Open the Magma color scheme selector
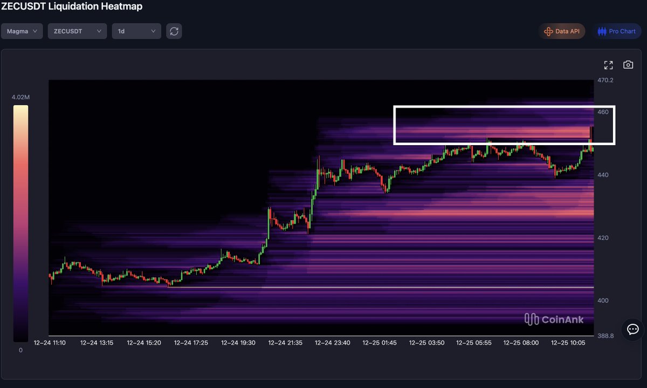Viewport: 647px width, 388px height. pos(22,31)
